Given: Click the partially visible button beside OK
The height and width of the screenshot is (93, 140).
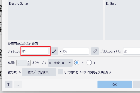Looking at the screenshot, I should pos(137,84).
